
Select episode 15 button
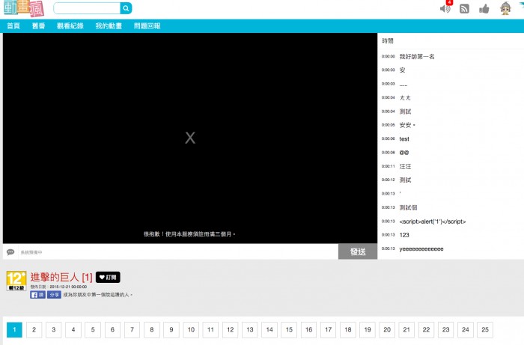289,330
